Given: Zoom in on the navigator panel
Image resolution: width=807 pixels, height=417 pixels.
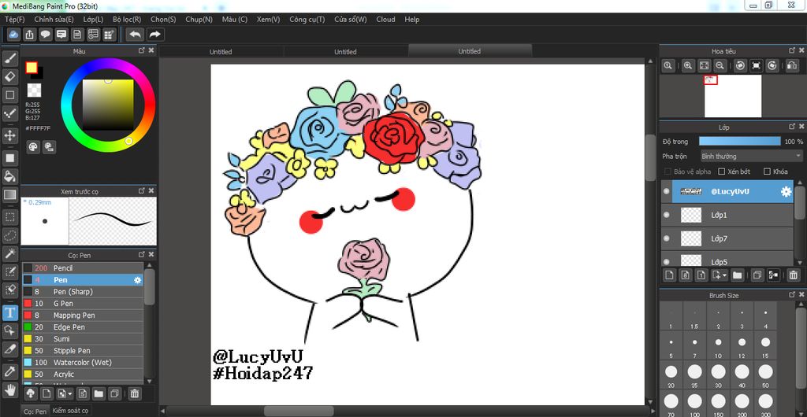Looking at the screenshot, I should (688, 66).
